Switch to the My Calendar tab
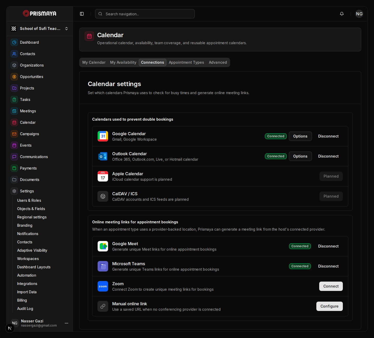Viewport: 374px width, 338px height. (94, 62)
